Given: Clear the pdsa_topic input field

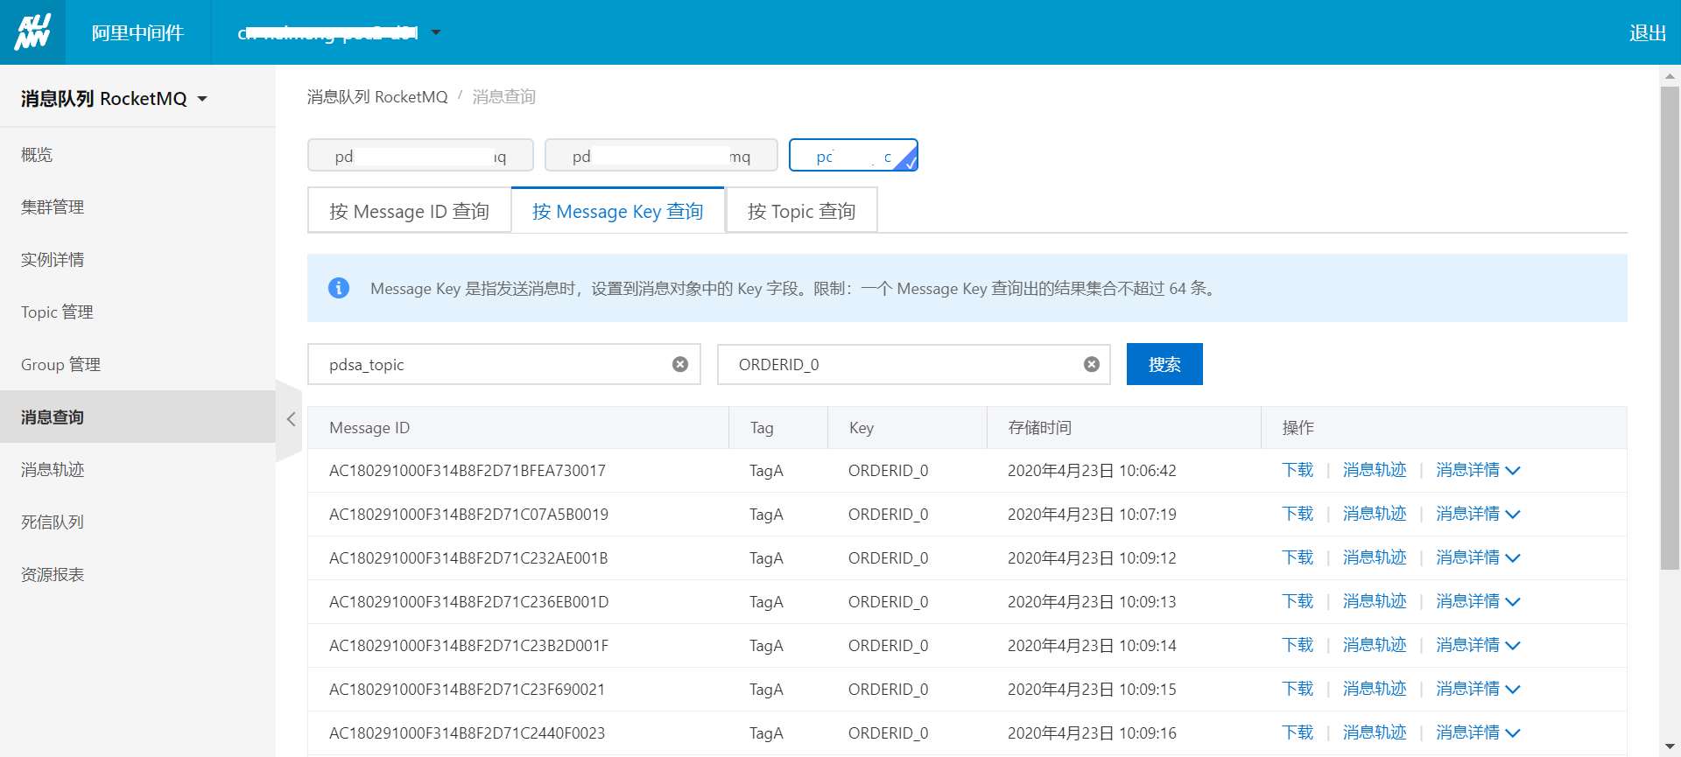Looking at the screenshot, I should click(x=680, y=364).
